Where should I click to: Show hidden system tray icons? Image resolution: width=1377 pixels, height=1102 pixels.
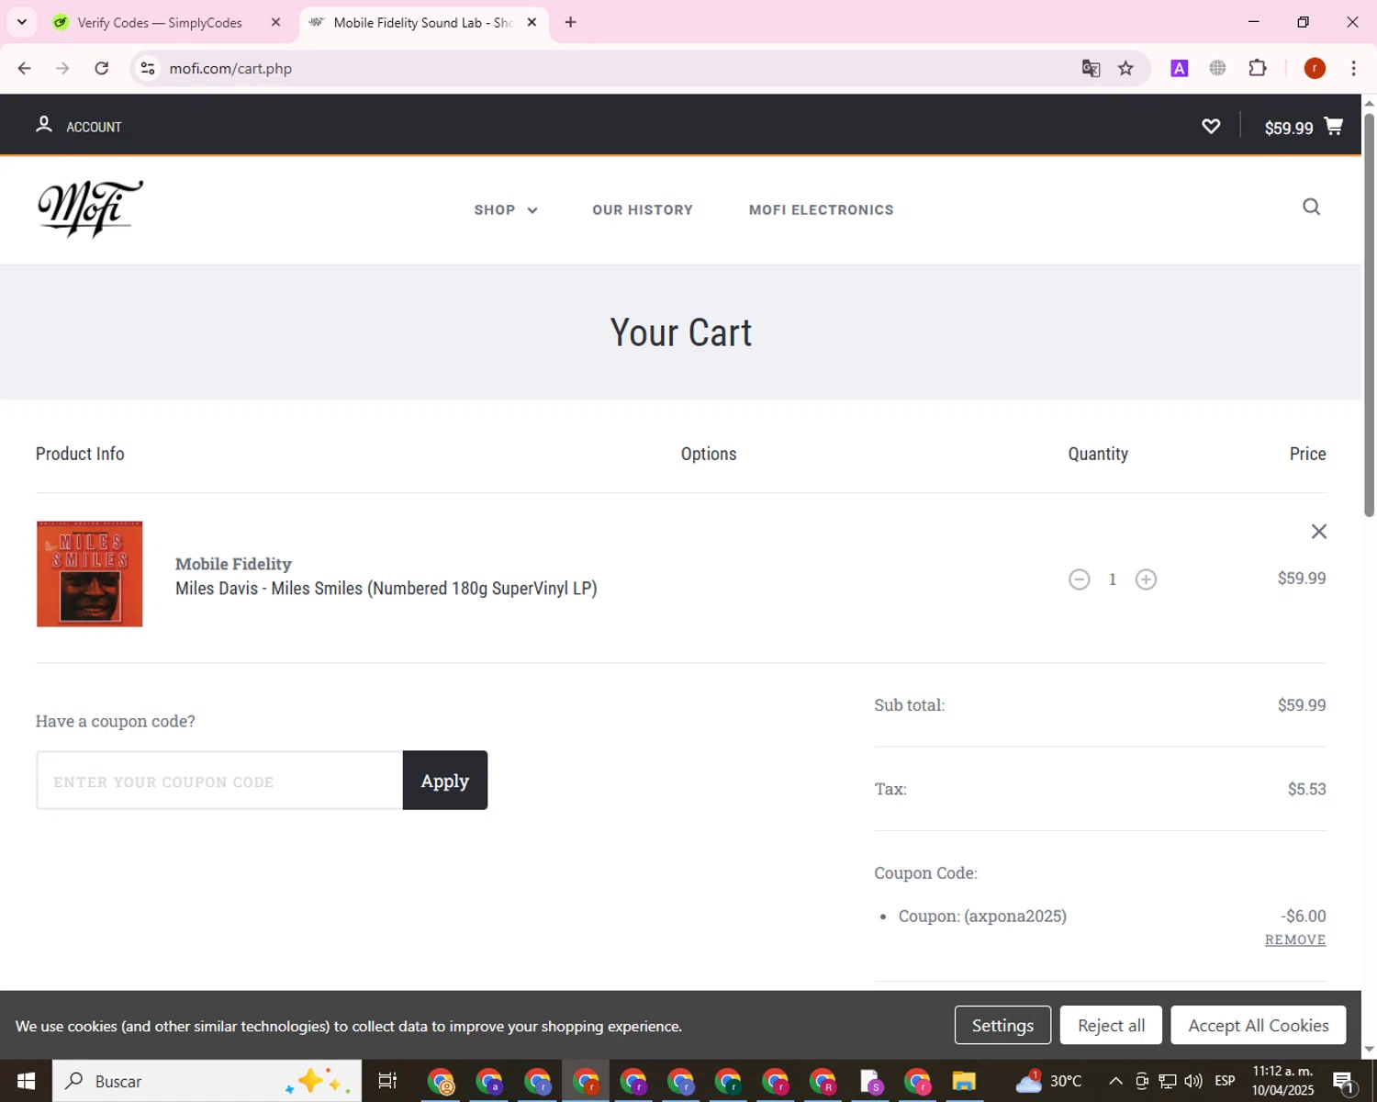point(1115,1081)
